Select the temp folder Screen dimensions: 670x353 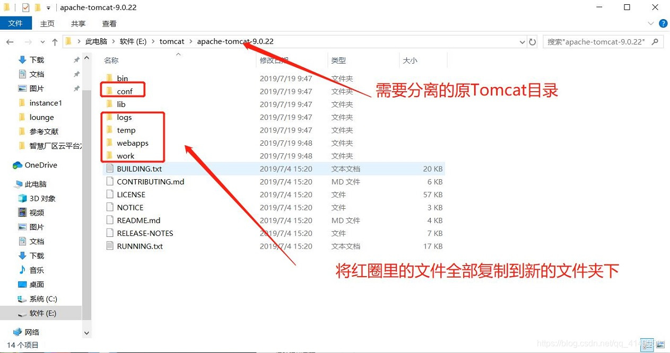(126, 130)
